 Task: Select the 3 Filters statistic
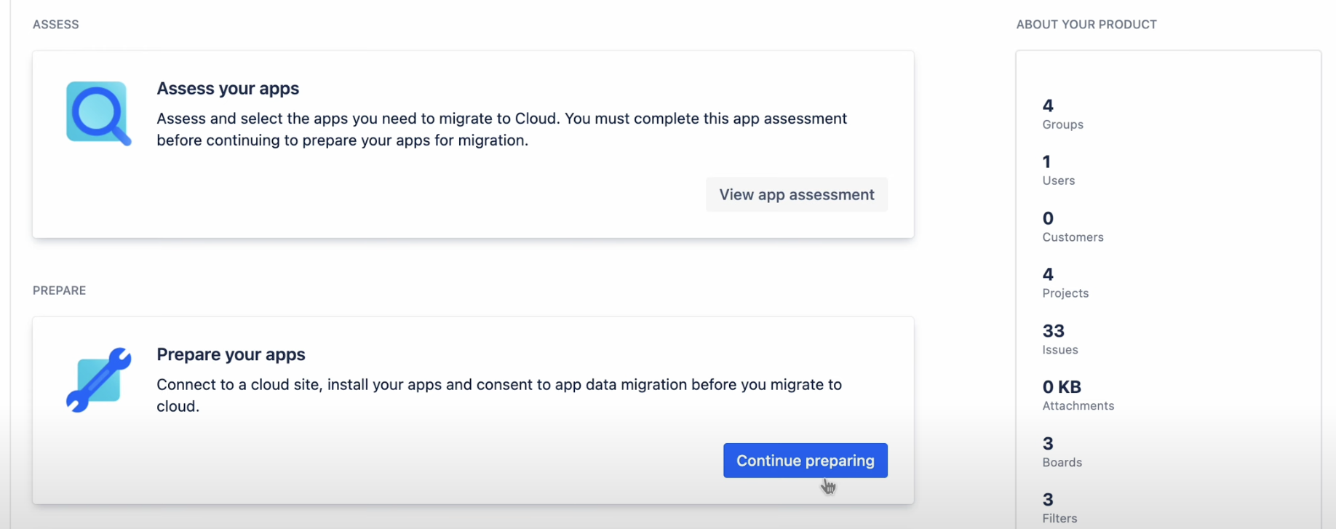[x=1059, y=508]
